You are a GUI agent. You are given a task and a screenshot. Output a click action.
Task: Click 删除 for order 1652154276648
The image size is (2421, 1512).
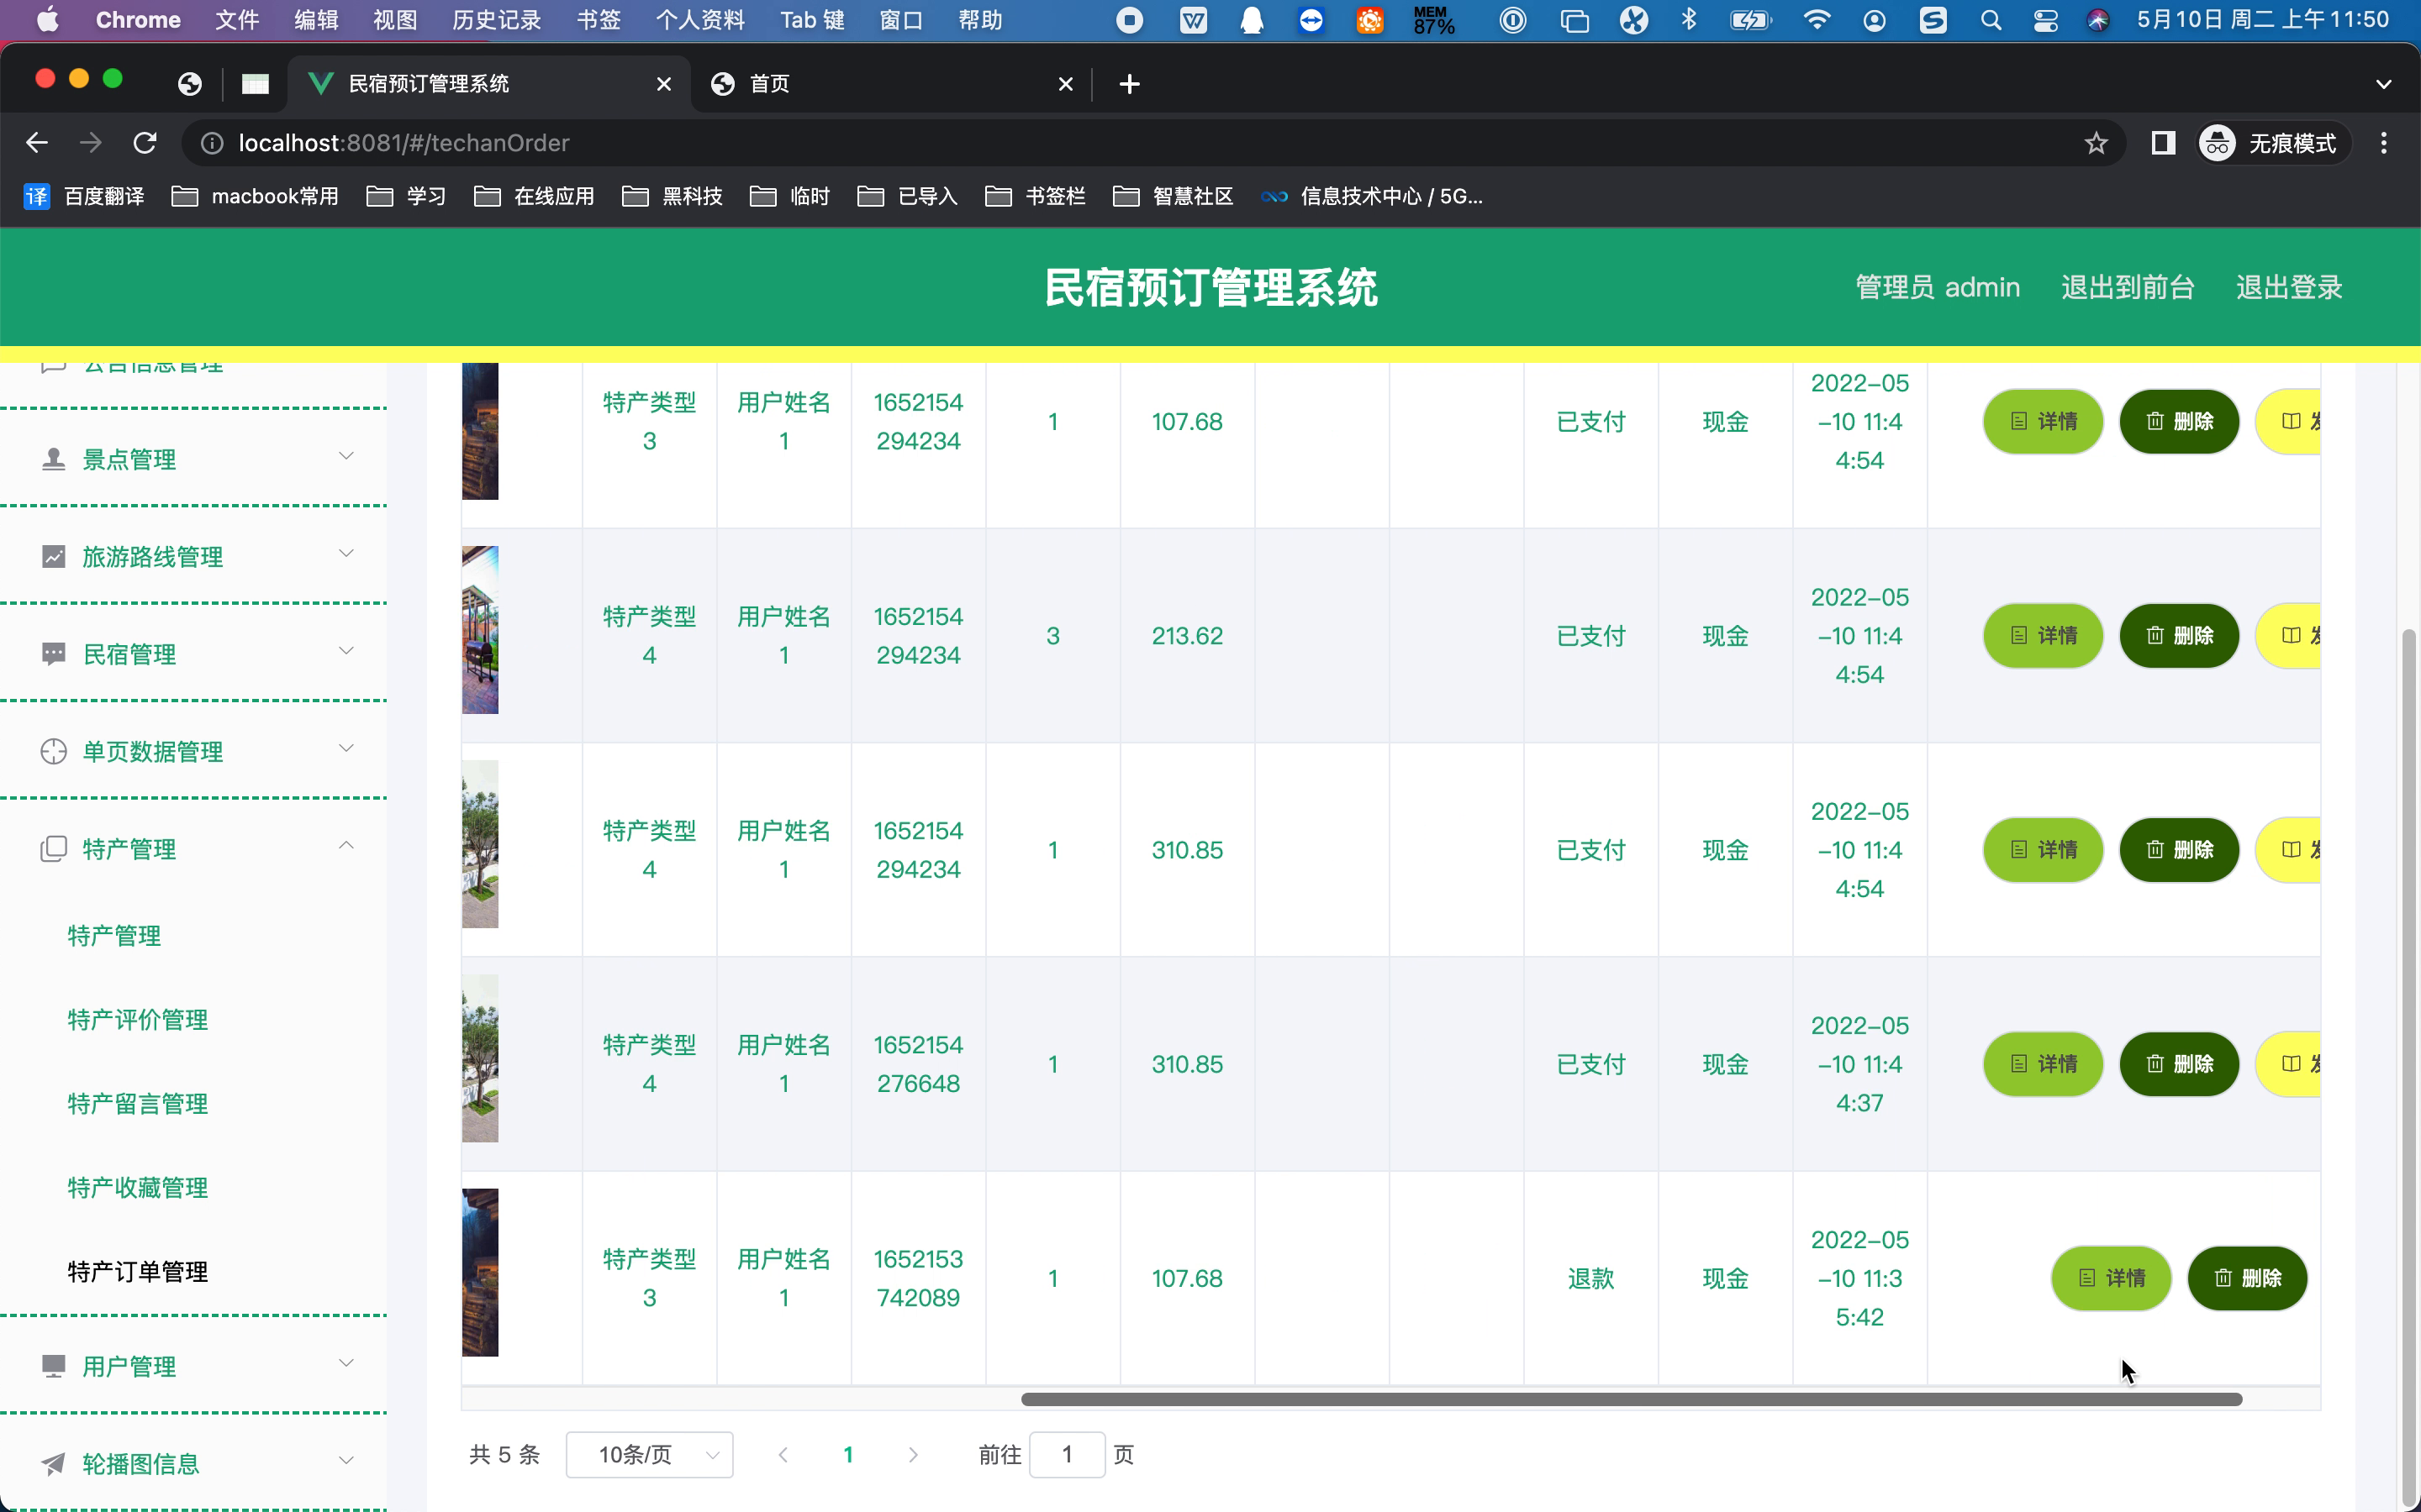[x=2179, y=1064]
